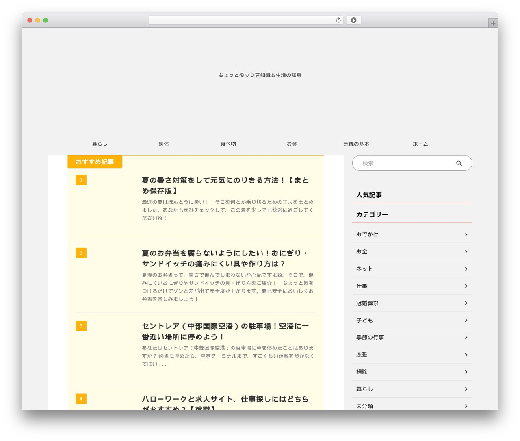Click the 人気記事 sidebar heading
The image size is (520, 441).
[369, 195]
